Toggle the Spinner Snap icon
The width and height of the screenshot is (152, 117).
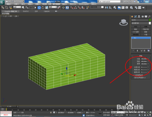point(83,8)
